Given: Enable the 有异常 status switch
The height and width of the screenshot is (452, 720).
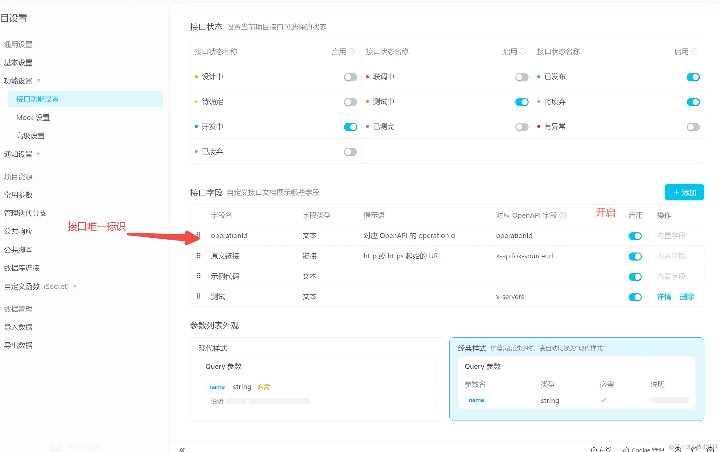Looking at the screenshot, I should pyautogui.click(x=693, y=127).
